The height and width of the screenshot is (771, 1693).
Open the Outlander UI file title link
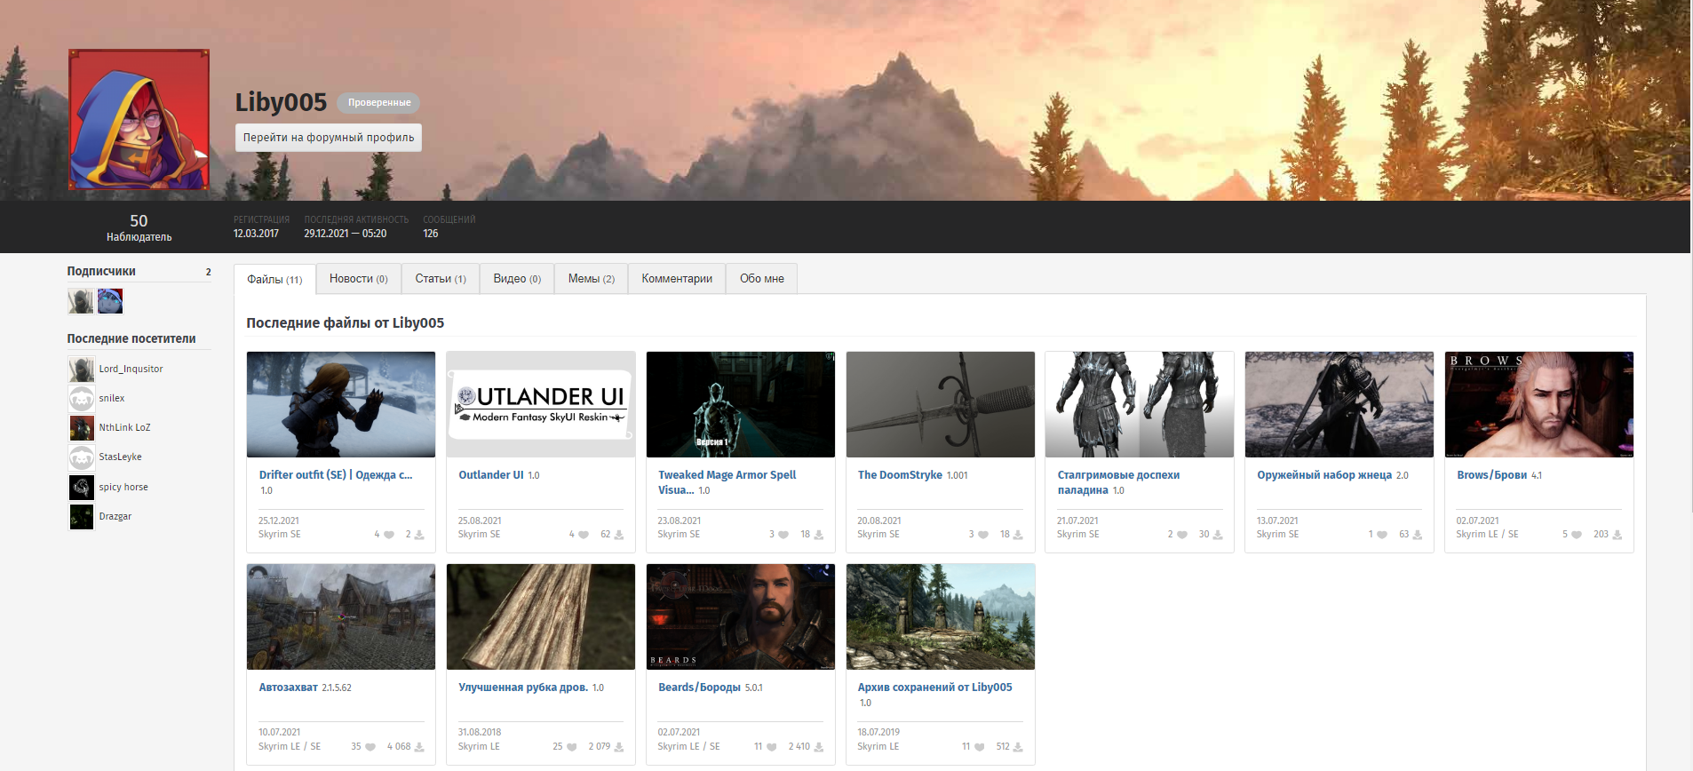[x=491, y=475]
